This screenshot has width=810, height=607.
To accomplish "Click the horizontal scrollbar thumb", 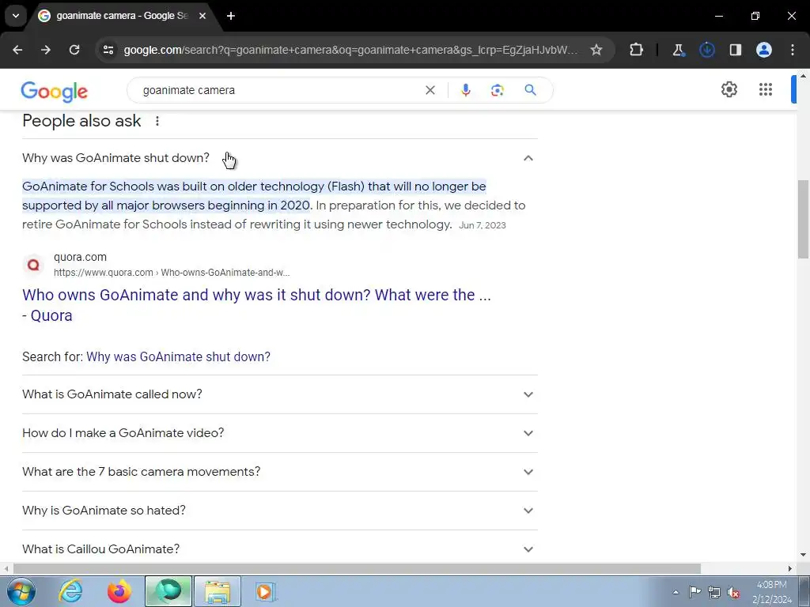I will [x=357, y=568].
